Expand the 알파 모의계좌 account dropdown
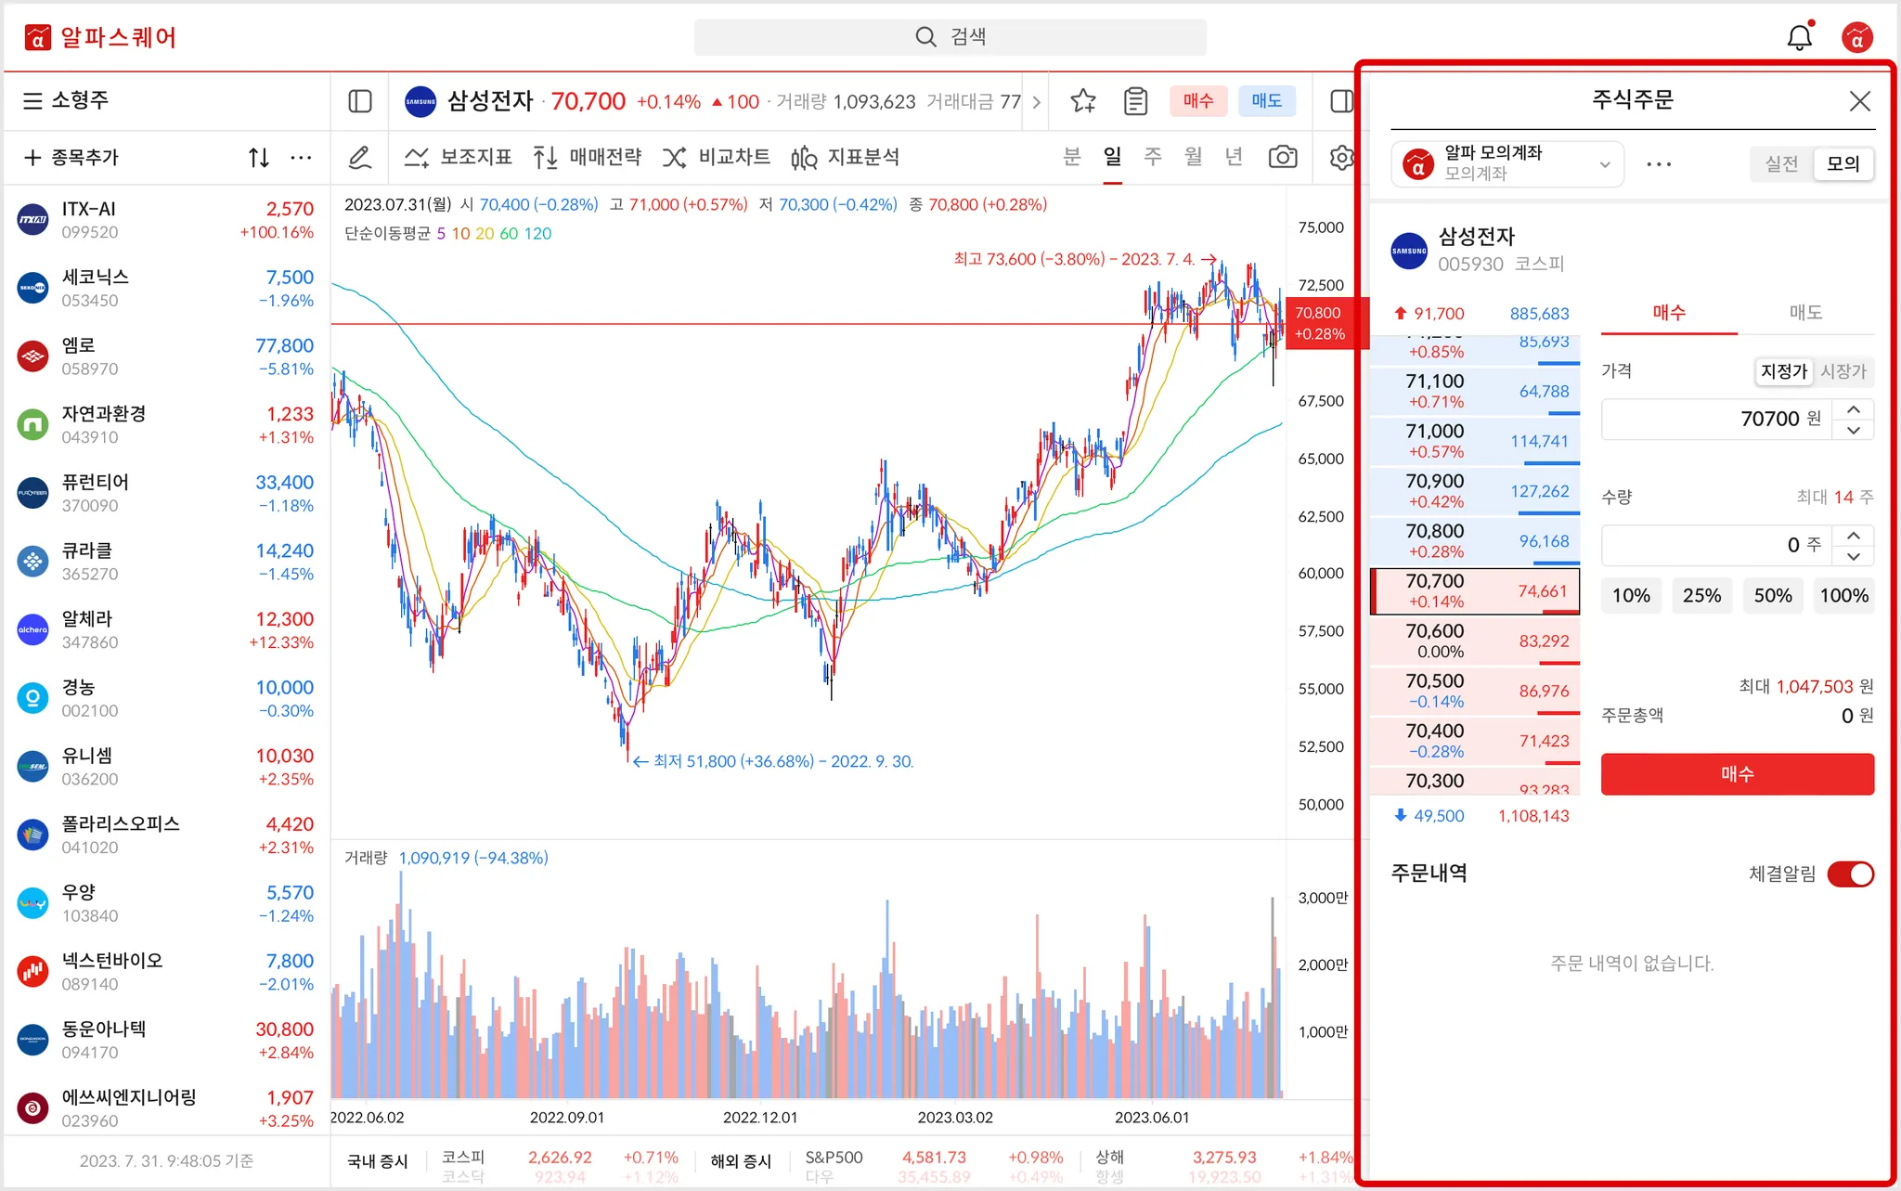The height and width of the screenshot is (1191, 1901). point(1604,164)
